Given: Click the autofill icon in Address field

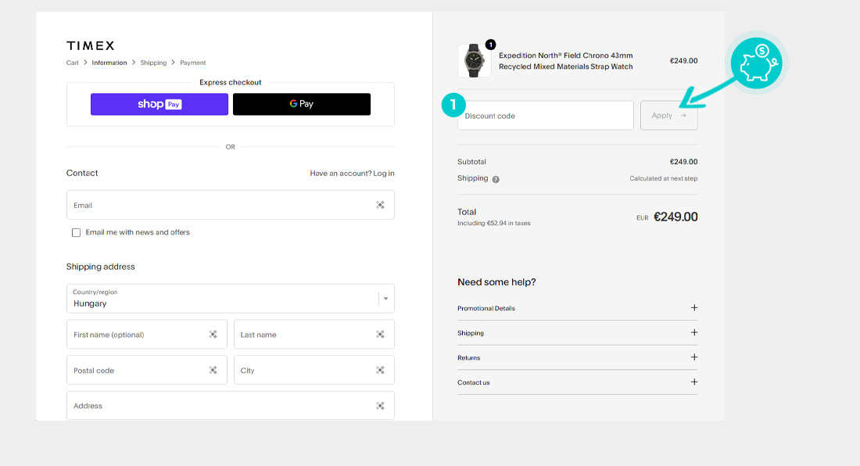Looking at the screenshot, I should click(x=380, y=406).
